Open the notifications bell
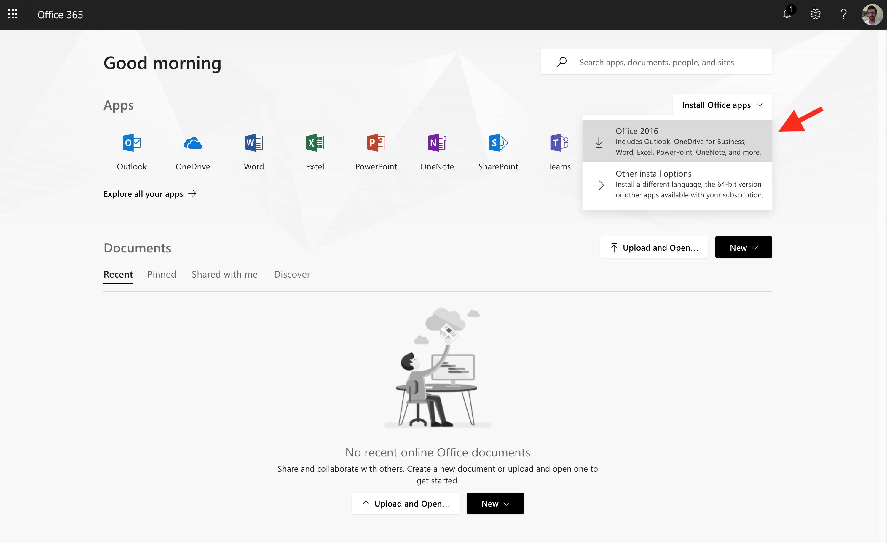This screenshot has width=887, height=543. click(787, 15)
